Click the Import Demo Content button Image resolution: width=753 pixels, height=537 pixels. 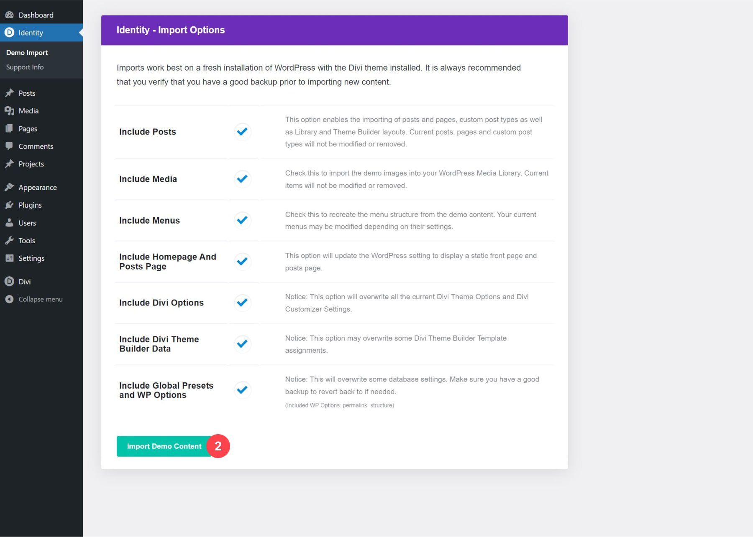(164, 446)
